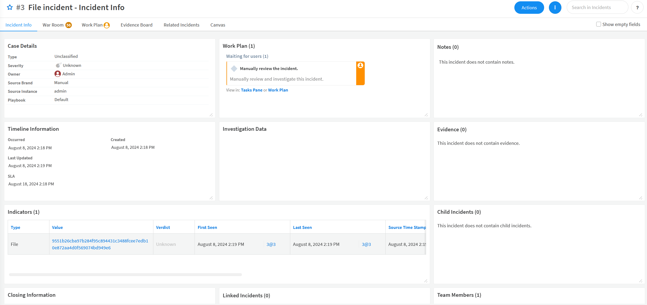
Task: Click the 3@3 link in Last Seen
Action: 366,244
